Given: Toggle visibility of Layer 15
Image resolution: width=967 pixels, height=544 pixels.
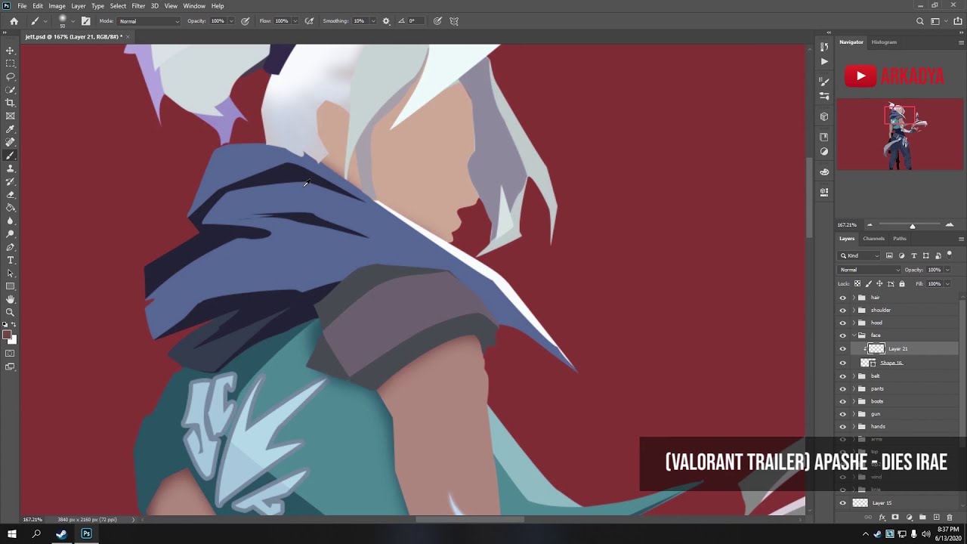Looking at the screenshot, I should point(843,503).
